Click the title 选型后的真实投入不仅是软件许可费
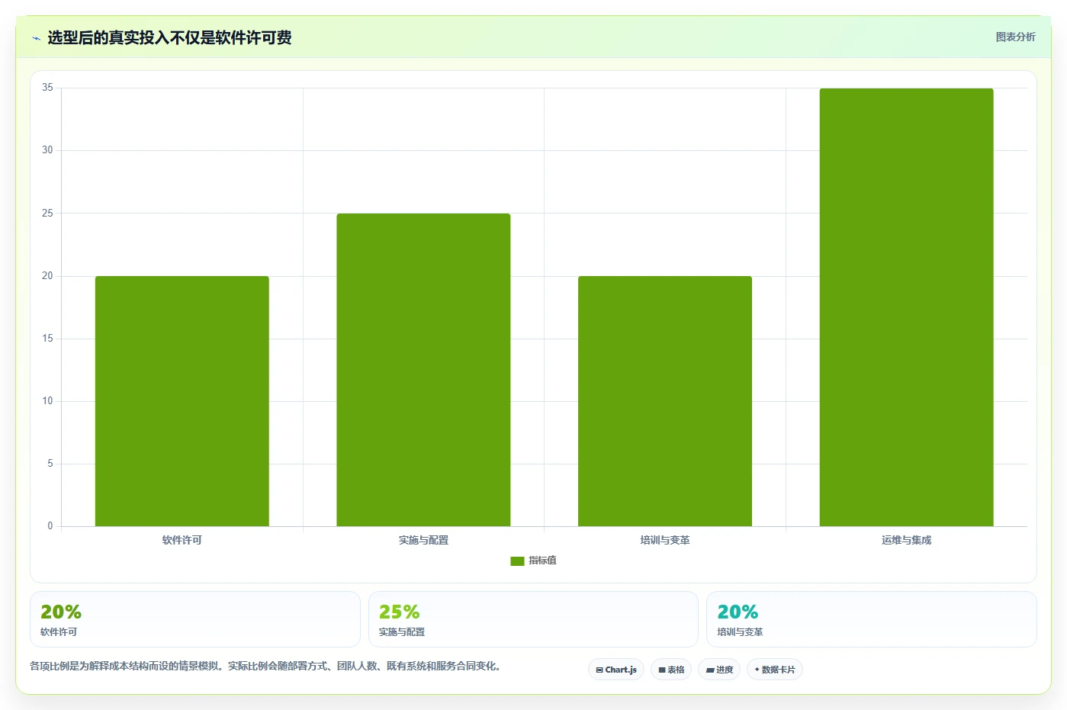 click(169, 37)
